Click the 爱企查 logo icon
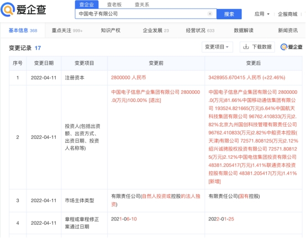 pos(7,9)
